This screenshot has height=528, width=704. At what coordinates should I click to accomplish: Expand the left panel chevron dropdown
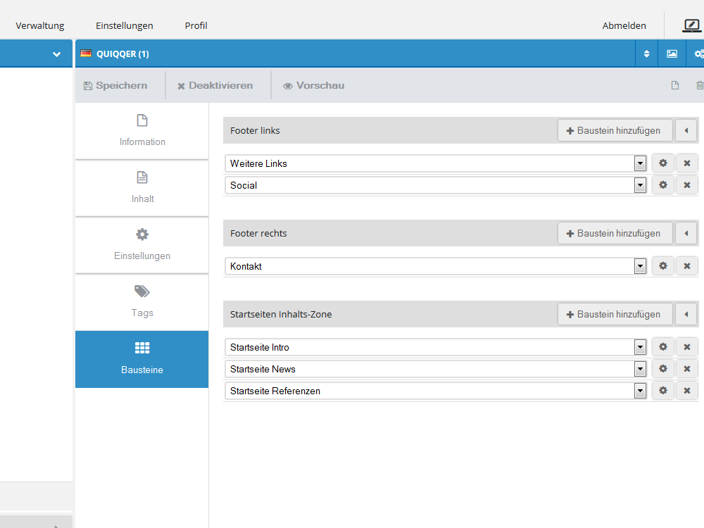pyautogui.click(x=56, y=54)
